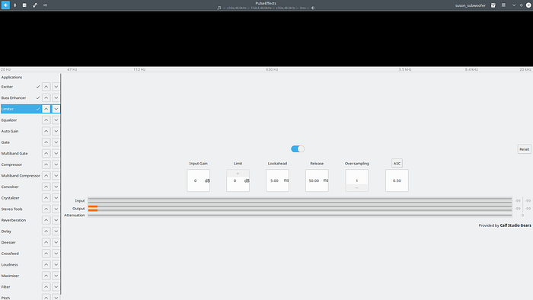The height and width of the screenshot is (300, 533).
Task: Click the ASC level 0.50 field
Action: tap(397, 180)
